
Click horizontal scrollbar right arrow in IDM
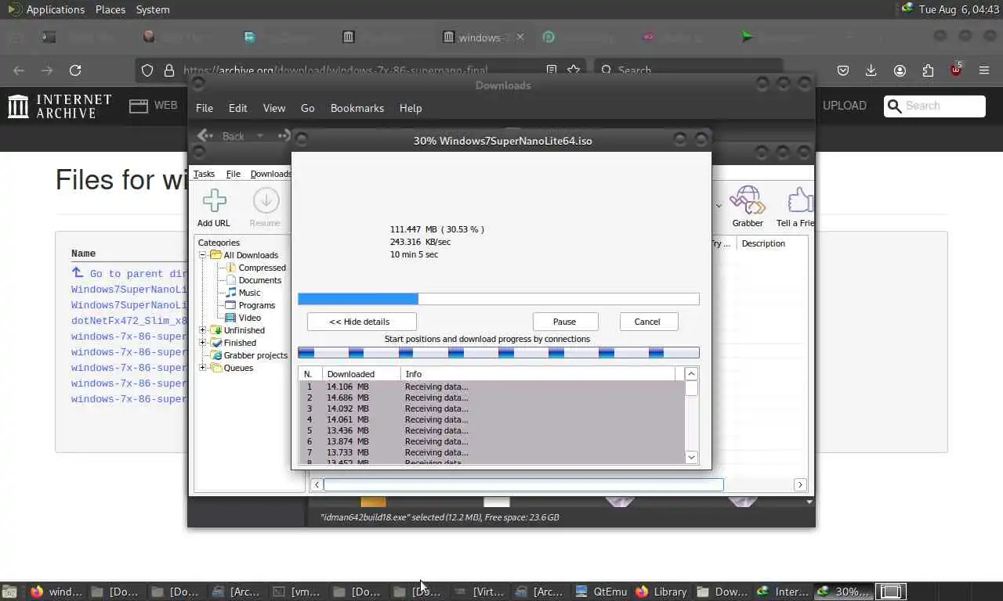[800, 485]
